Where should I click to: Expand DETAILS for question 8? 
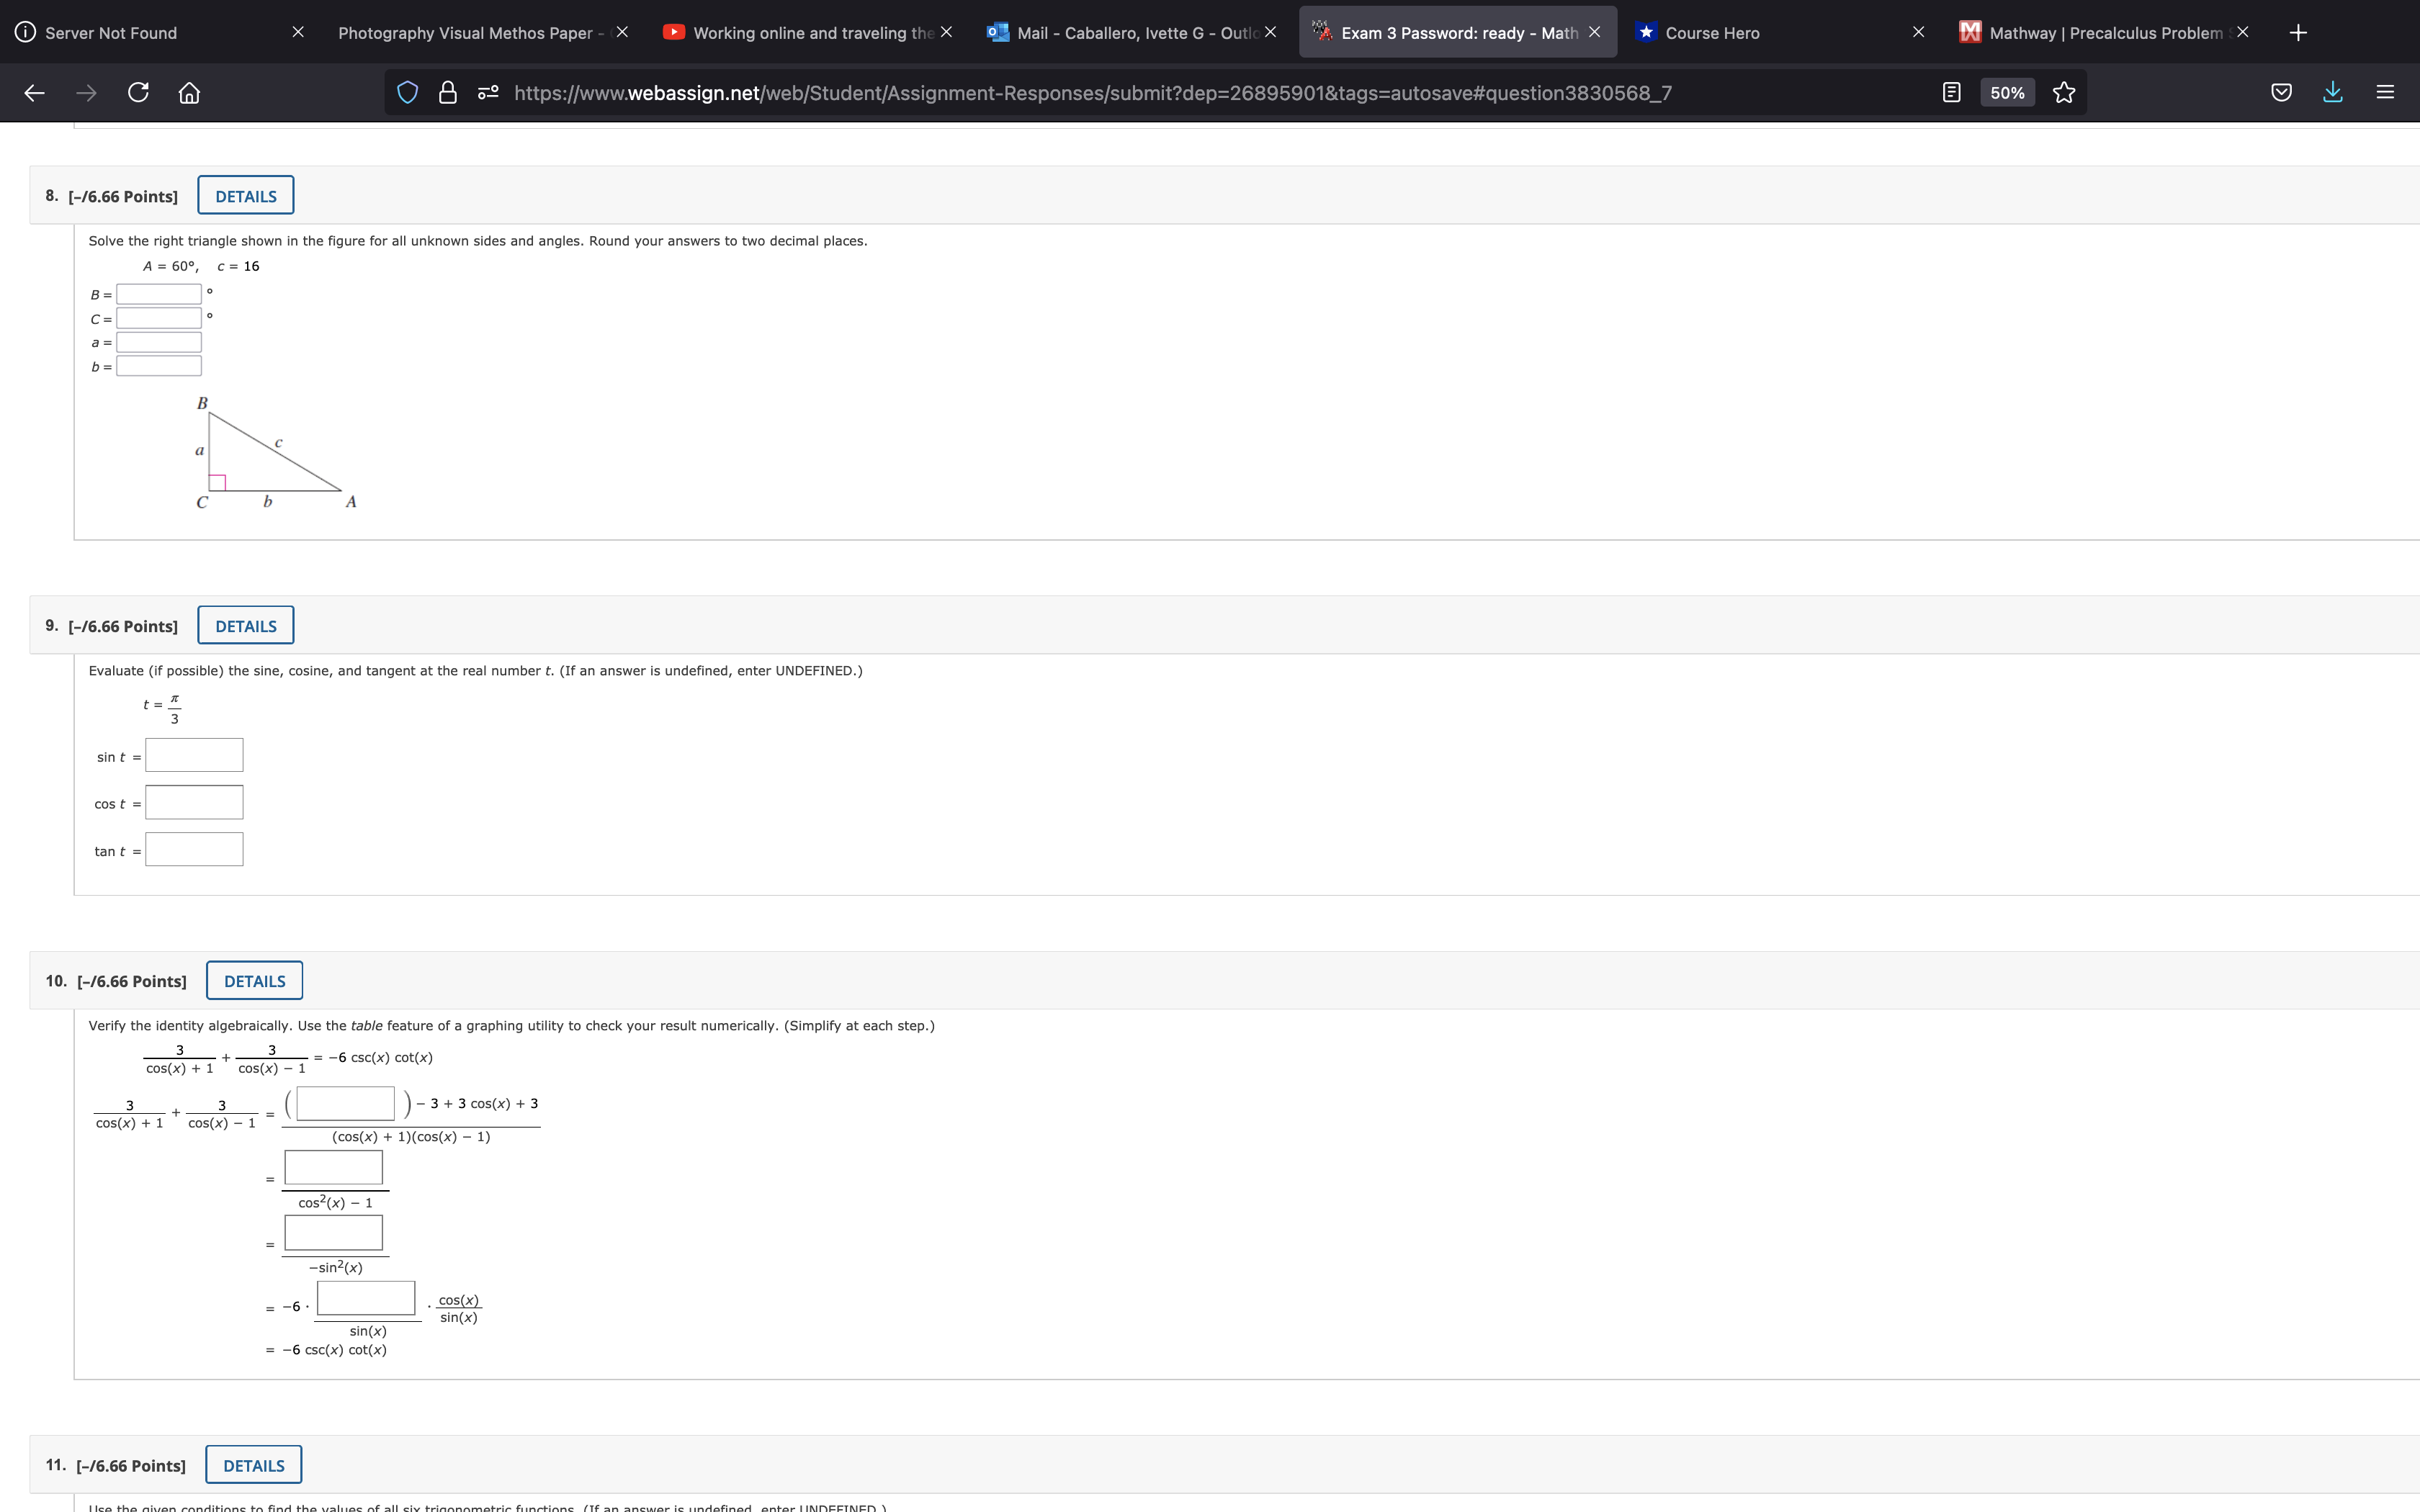click(x=245, y=196)
